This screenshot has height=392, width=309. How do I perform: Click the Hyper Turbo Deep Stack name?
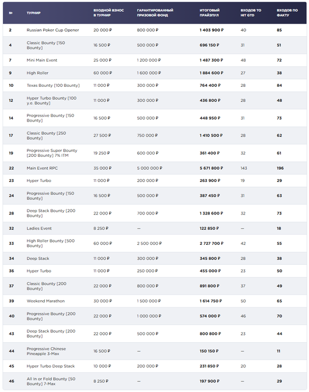[50, 366]
